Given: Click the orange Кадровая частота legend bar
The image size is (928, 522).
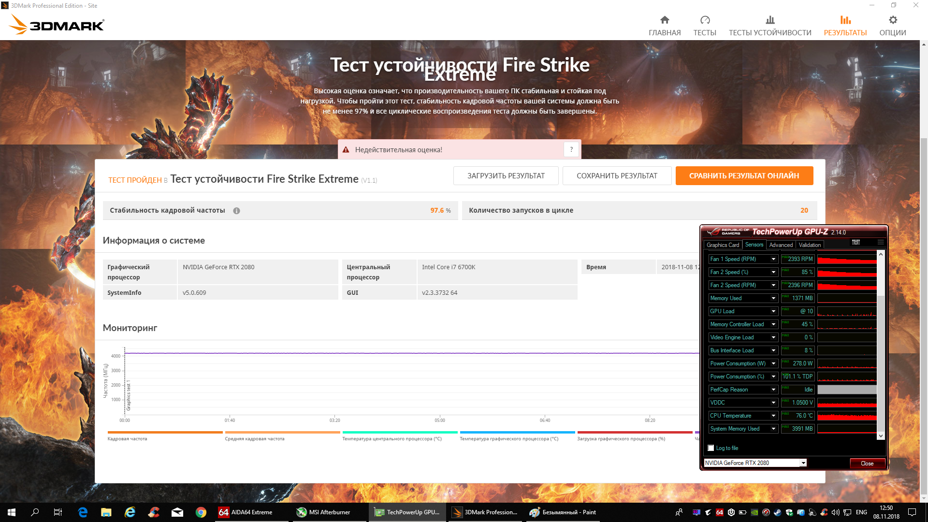Looking at the screenshot, I should tap(165, 433).
